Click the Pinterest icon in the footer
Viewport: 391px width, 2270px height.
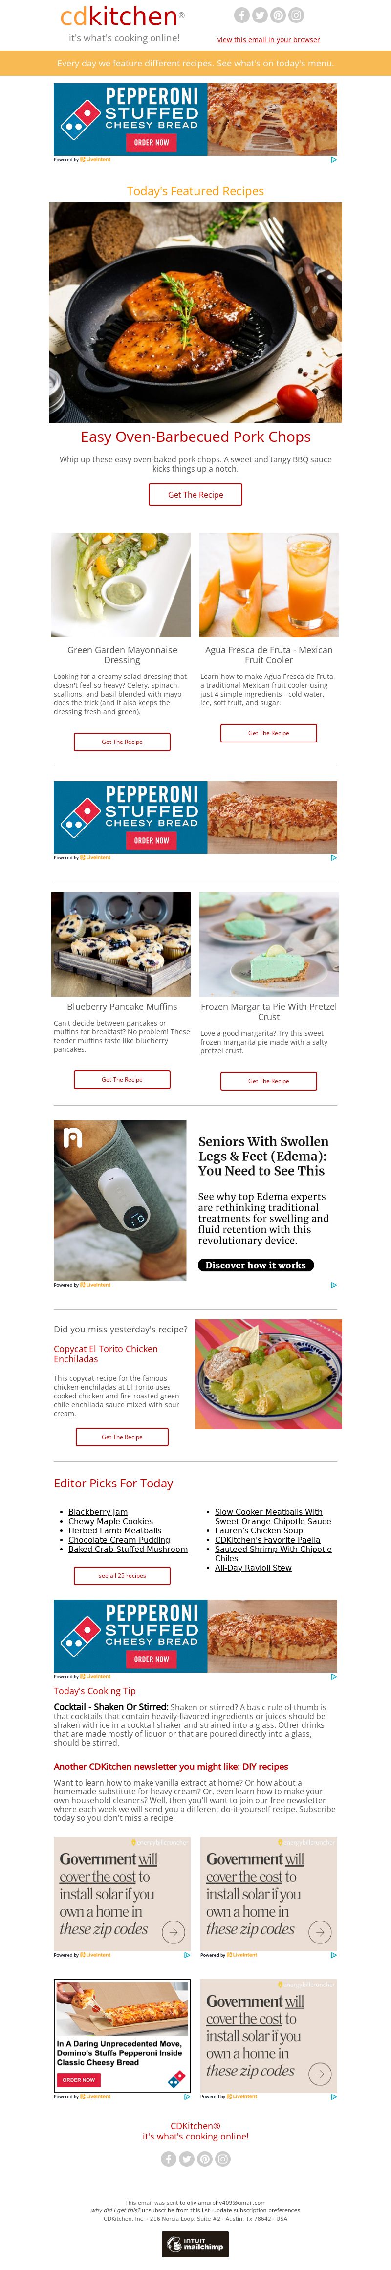[205, 2158]
